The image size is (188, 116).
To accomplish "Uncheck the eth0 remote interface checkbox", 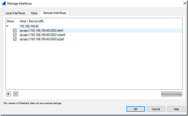I will (x=15, y=30).
